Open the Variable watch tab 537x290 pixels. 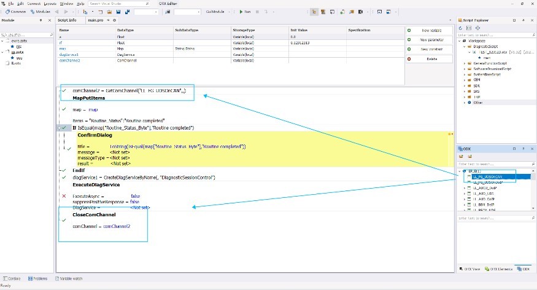tap(69, 279)
